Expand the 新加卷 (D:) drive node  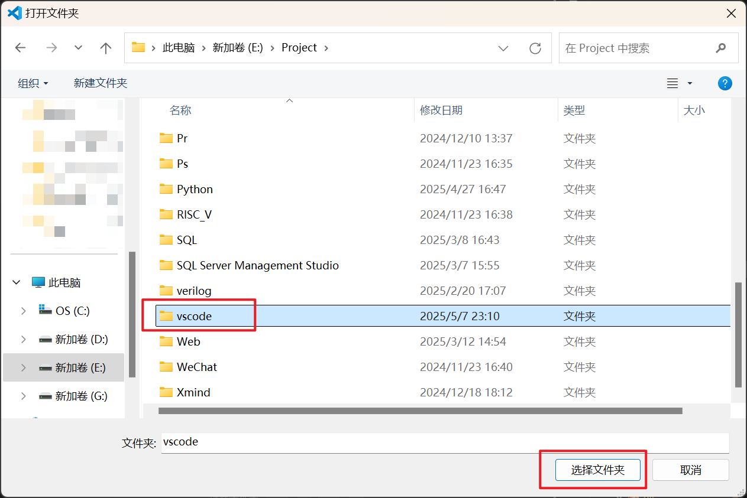coord(23,339)
